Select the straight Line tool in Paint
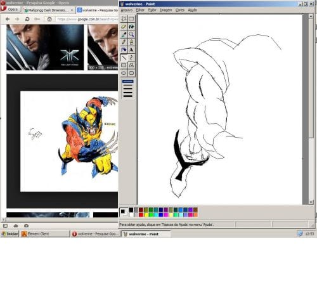This screenshot has width=317, height=288. click(x=124, y=58)
